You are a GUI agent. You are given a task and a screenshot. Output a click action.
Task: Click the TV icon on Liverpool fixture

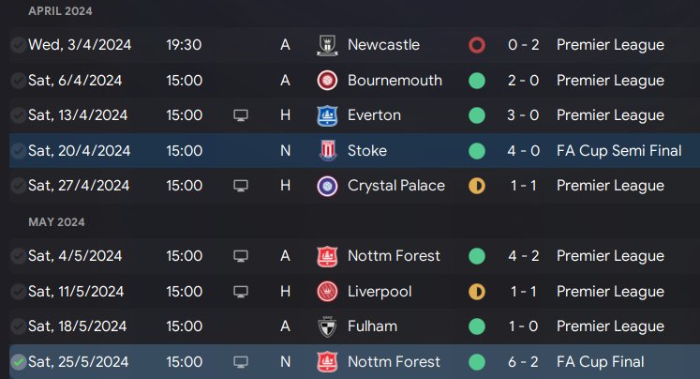pyautogui.click(x=241, y=292)
